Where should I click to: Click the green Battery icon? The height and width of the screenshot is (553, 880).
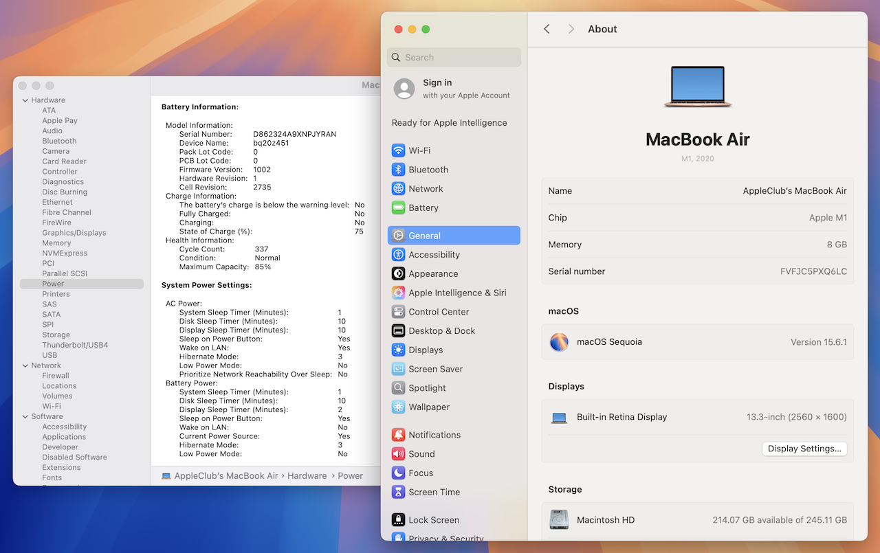pyautogui.click(x=398, y=208)
